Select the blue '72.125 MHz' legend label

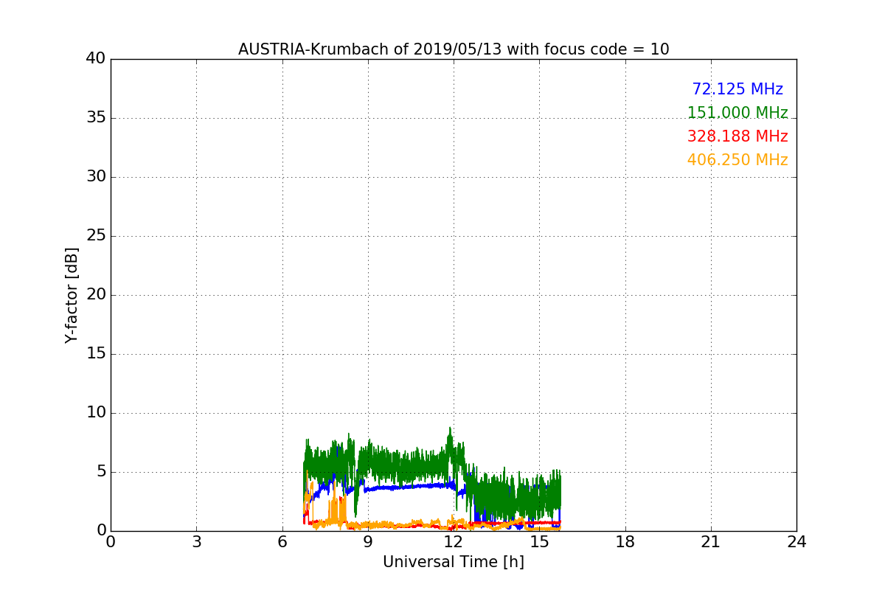point(737,89)
